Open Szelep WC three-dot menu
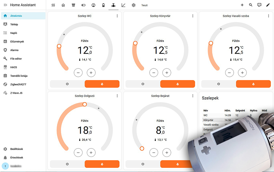 (x=117, y=16)
